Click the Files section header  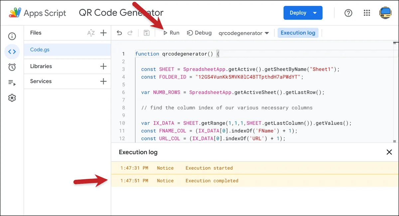(x=36, y=33)
